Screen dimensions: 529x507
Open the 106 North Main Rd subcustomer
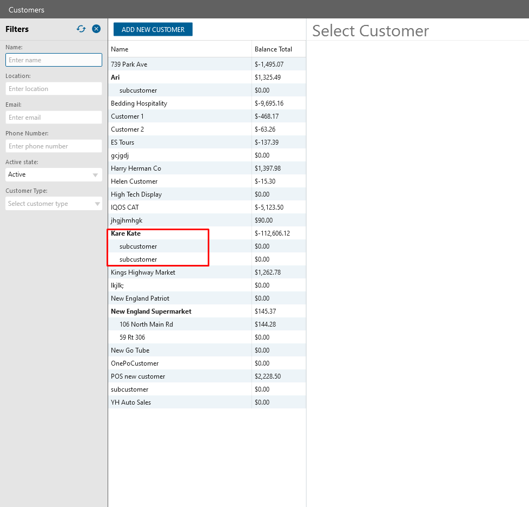tap(146, 324)
